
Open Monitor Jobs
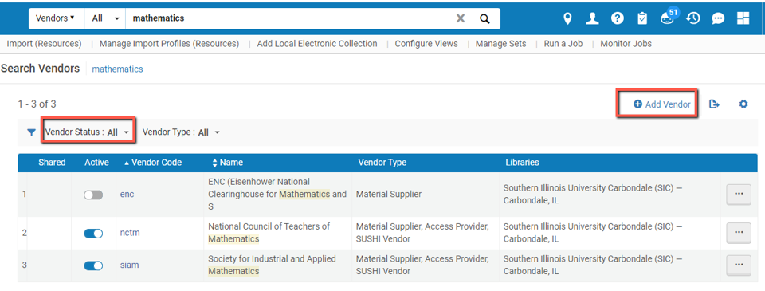626,44
